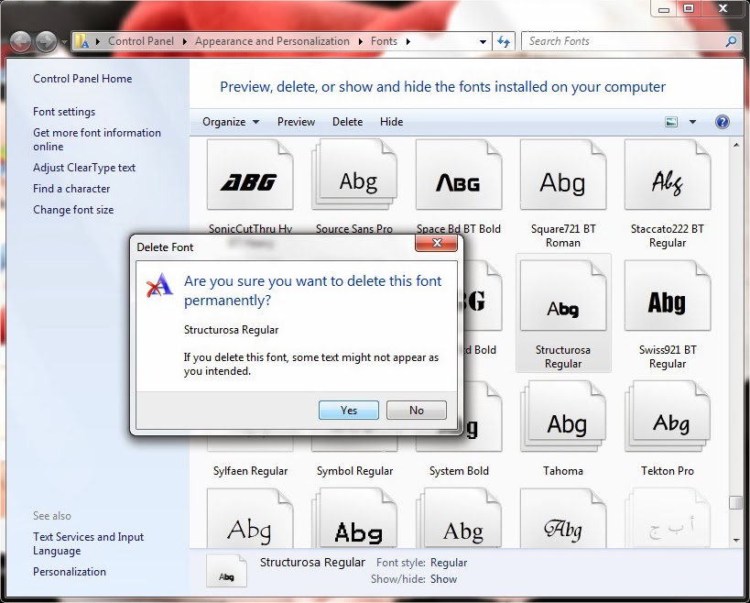
Task: Open Control Panel Home link
Action: [82, 79]
